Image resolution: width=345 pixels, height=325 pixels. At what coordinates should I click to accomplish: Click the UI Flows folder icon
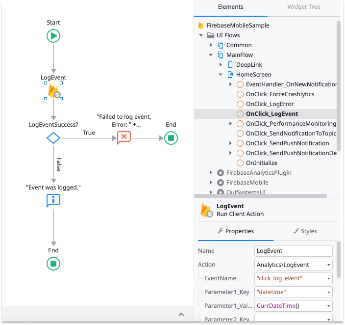pyautogui.click(x=211, y=35)
